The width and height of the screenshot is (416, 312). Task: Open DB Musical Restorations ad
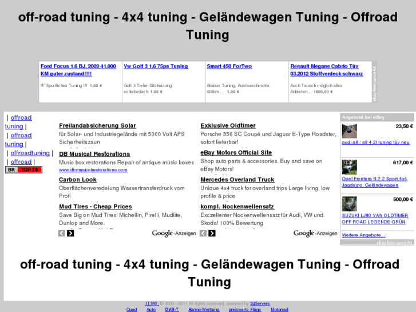coord(94,154)
